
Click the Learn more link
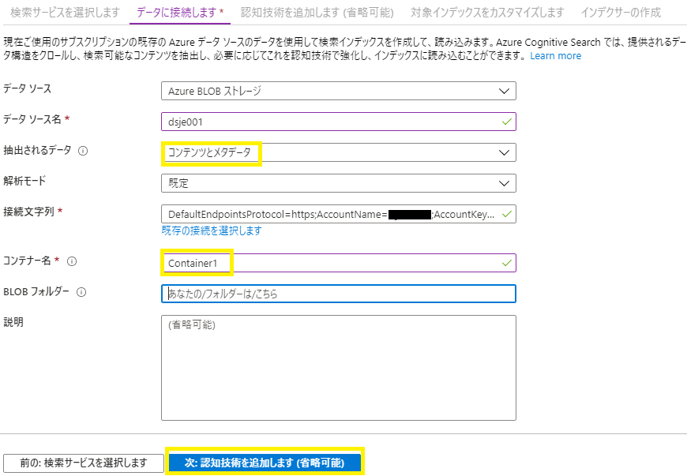tap(556, 55)
